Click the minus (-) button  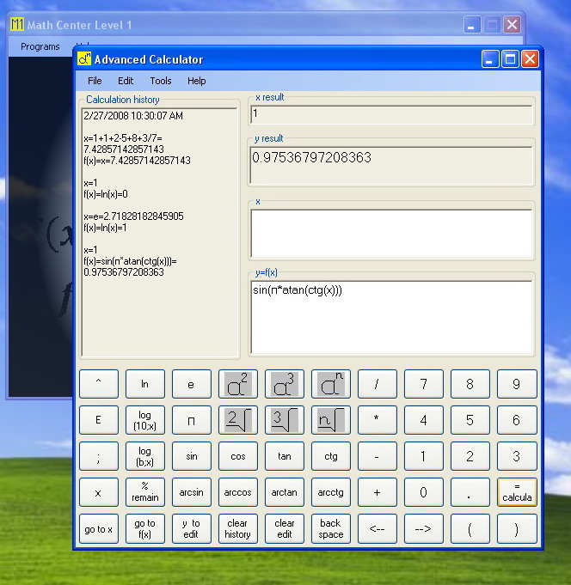tap(378, 456)
